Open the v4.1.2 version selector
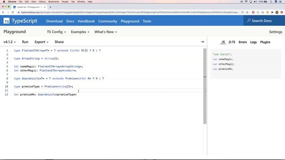Screen dimensions: 285x160 pos(10,42)
